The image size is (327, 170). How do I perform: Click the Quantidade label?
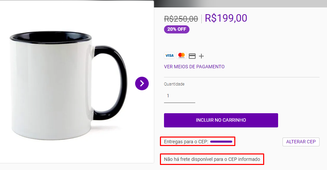(174, 84)
